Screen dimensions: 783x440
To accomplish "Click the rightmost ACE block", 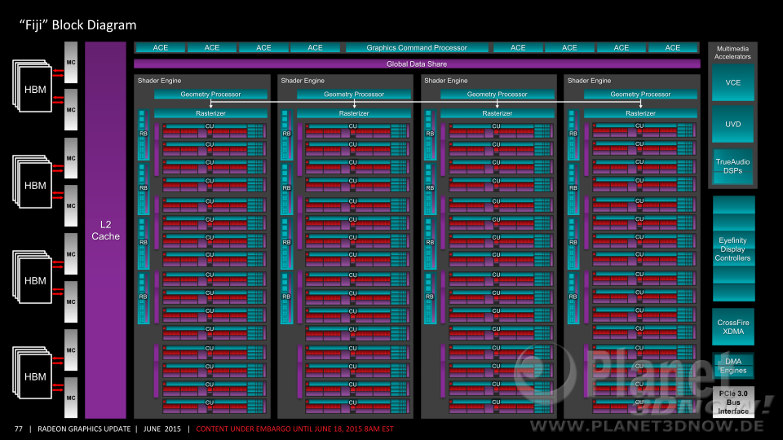I will 673,47.
